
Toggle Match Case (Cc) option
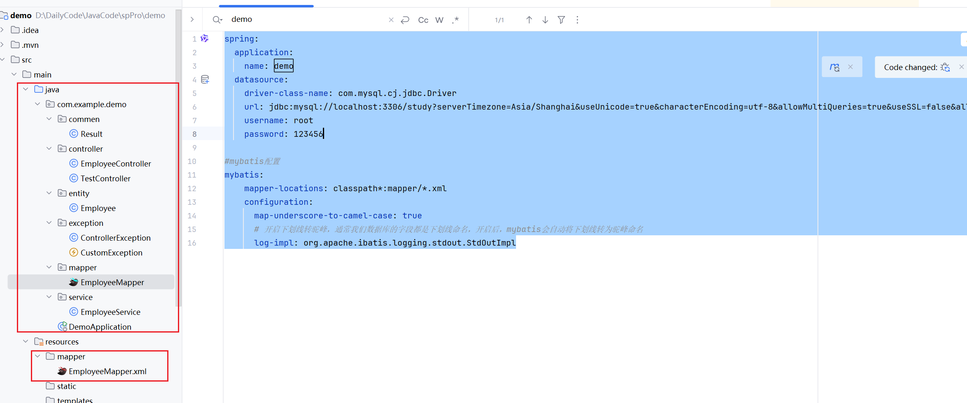coord(423,20)
